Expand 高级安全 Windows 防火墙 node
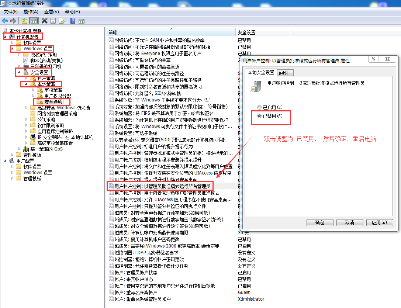 26,108
